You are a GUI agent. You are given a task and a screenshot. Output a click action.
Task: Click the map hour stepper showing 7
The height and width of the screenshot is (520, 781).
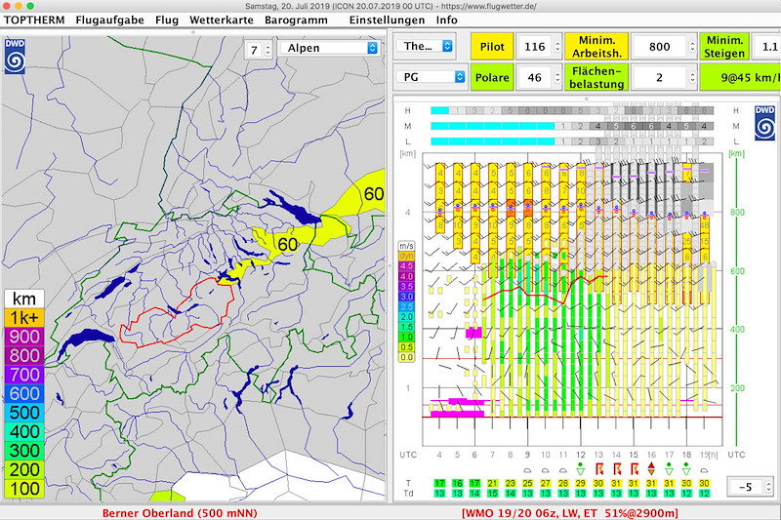tap(267, 50)
